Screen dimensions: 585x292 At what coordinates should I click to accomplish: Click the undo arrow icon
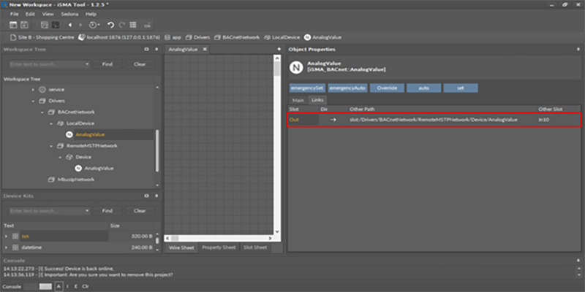[111, 25]
